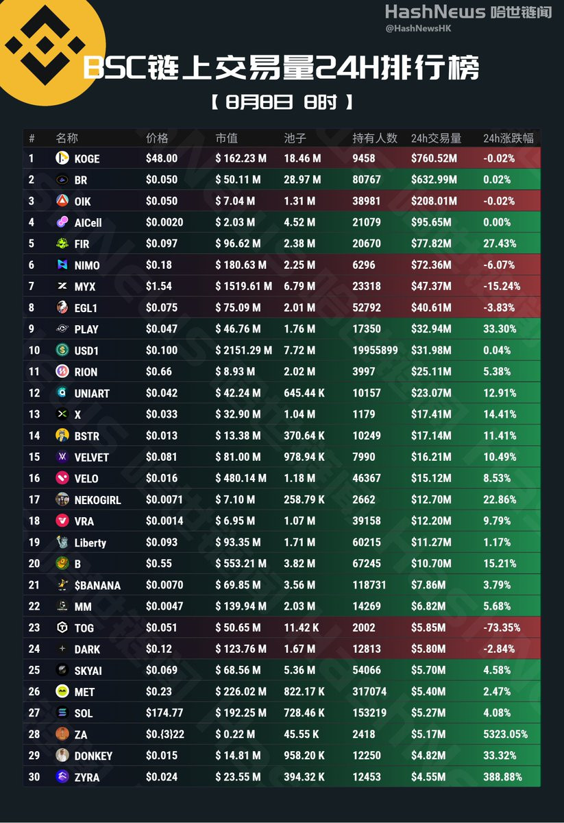The image size is (564, 823).
Task: Click the HashNews 哈世链闻 brand title
Action: pos(468,12)
